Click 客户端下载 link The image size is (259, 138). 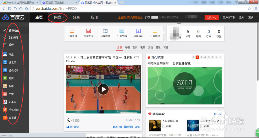click(229, 17)
